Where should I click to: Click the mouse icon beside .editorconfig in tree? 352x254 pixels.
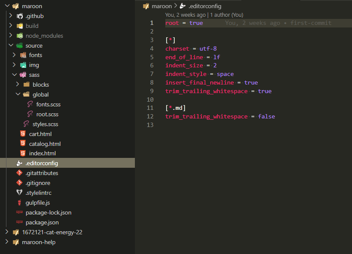[x=20, y=163]
